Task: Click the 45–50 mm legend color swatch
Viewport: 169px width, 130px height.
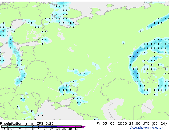Action: pyautogui.click(x=78, y=127)
